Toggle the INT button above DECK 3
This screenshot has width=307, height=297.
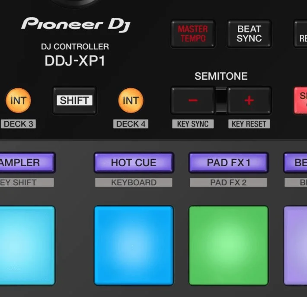[18, 100]
